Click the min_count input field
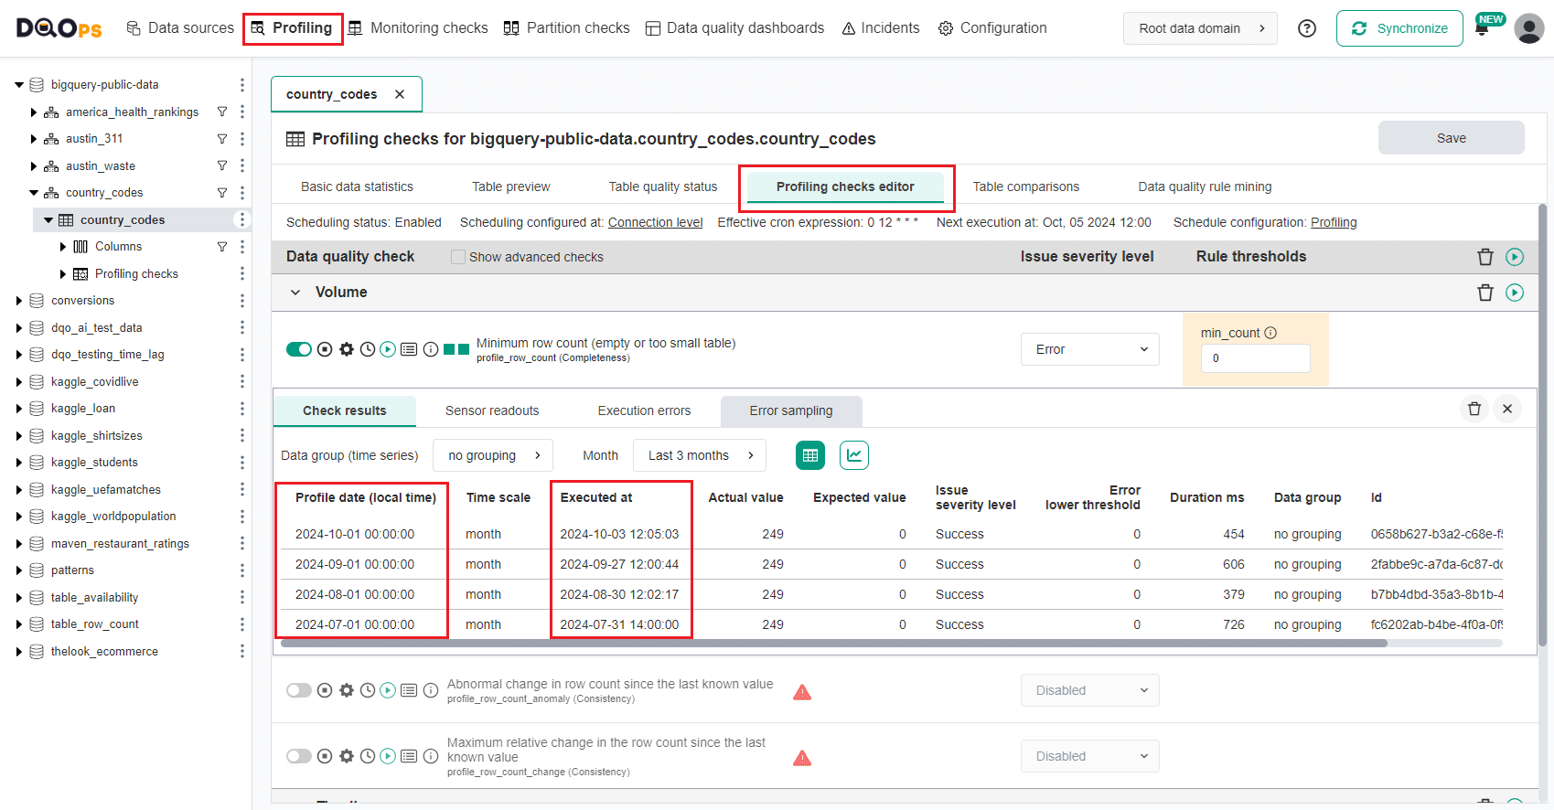Viewport: 1554px width, 810px height. tap(1255, 358)
